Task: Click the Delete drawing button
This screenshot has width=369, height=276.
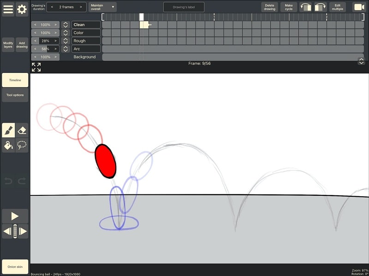Action: click(269, 6)
